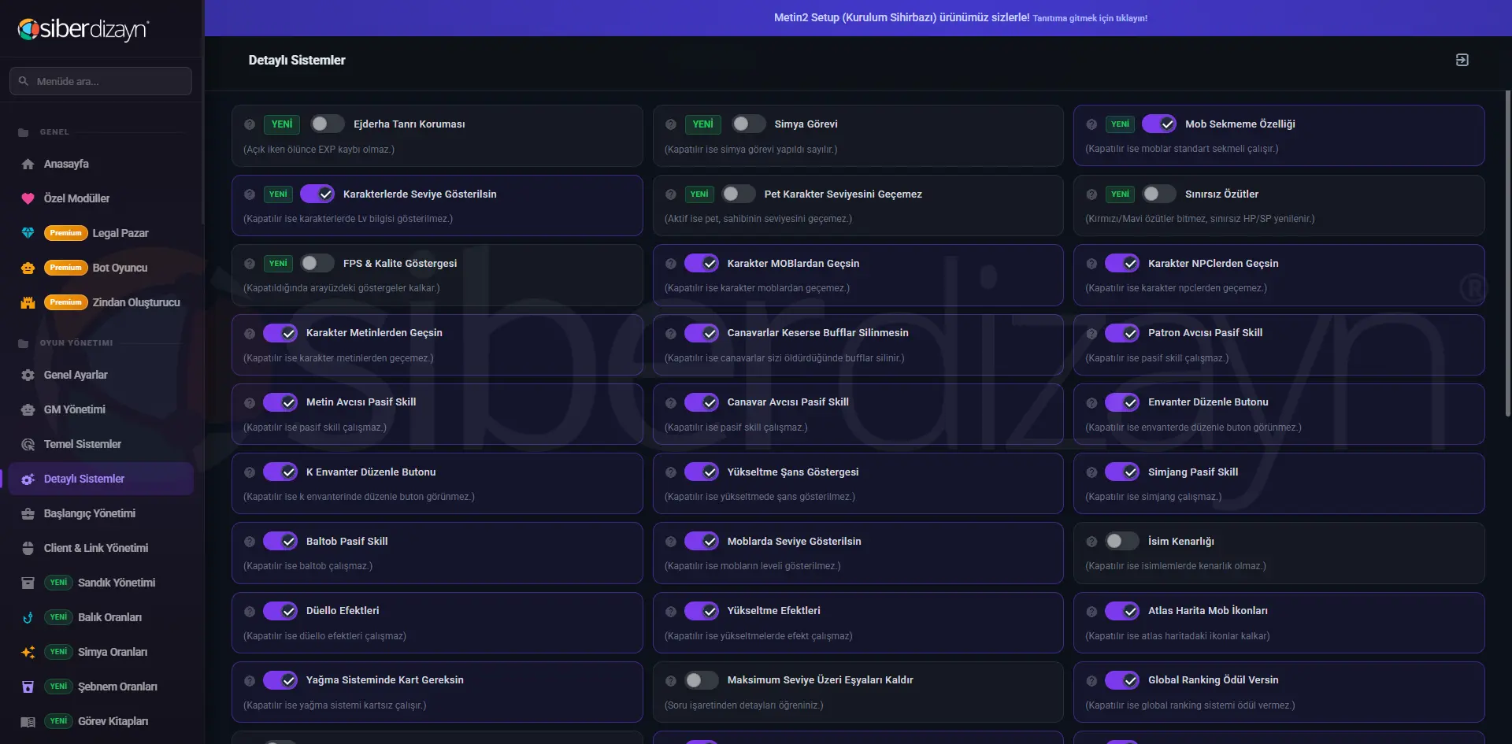Click the gear icon next to Genel Ayarlar
This screenshot has height=744, width=1512.
click(28, 375)
